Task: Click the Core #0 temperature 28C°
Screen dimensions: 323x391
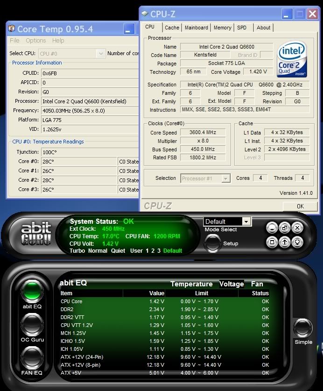Action: [x=79, y=162]
